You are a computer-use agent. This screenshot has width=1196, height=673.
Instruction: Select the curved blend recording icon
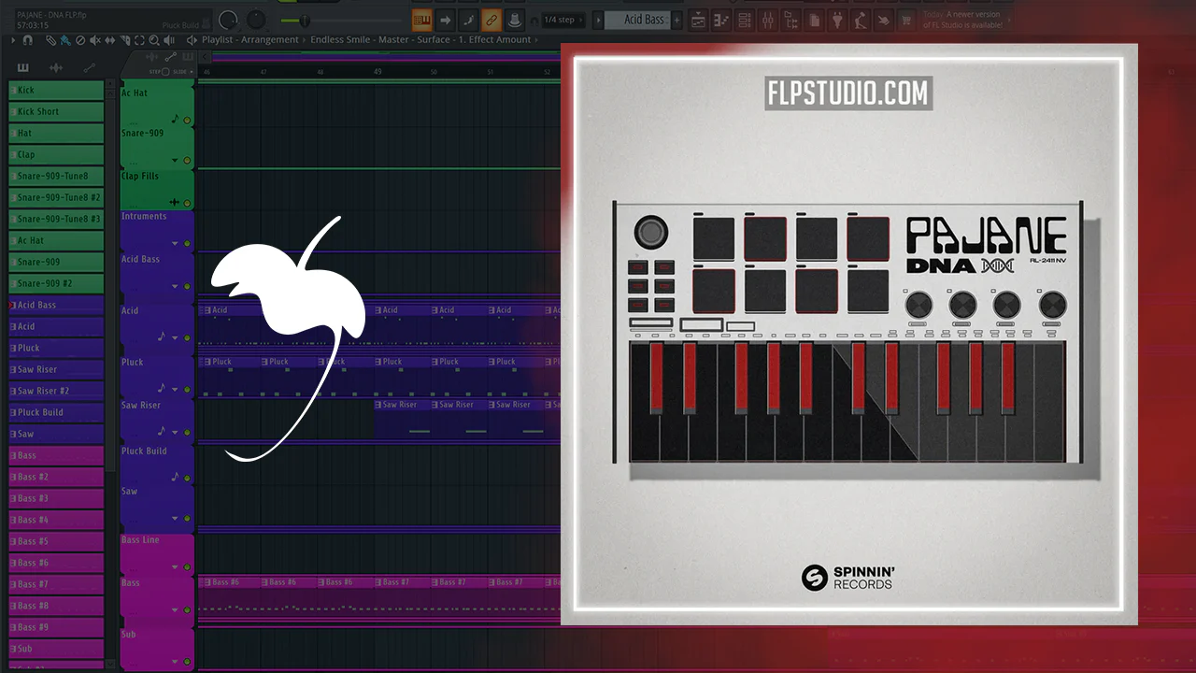click(x=468, y=20)
